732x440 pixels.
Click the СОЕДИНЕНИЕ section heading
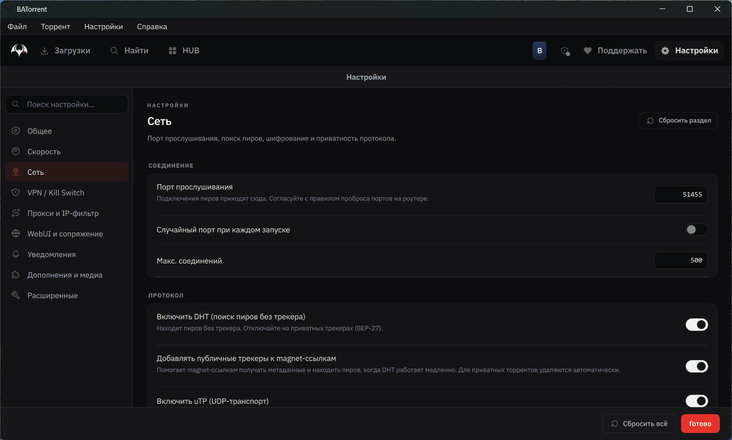tap(171, 166)
